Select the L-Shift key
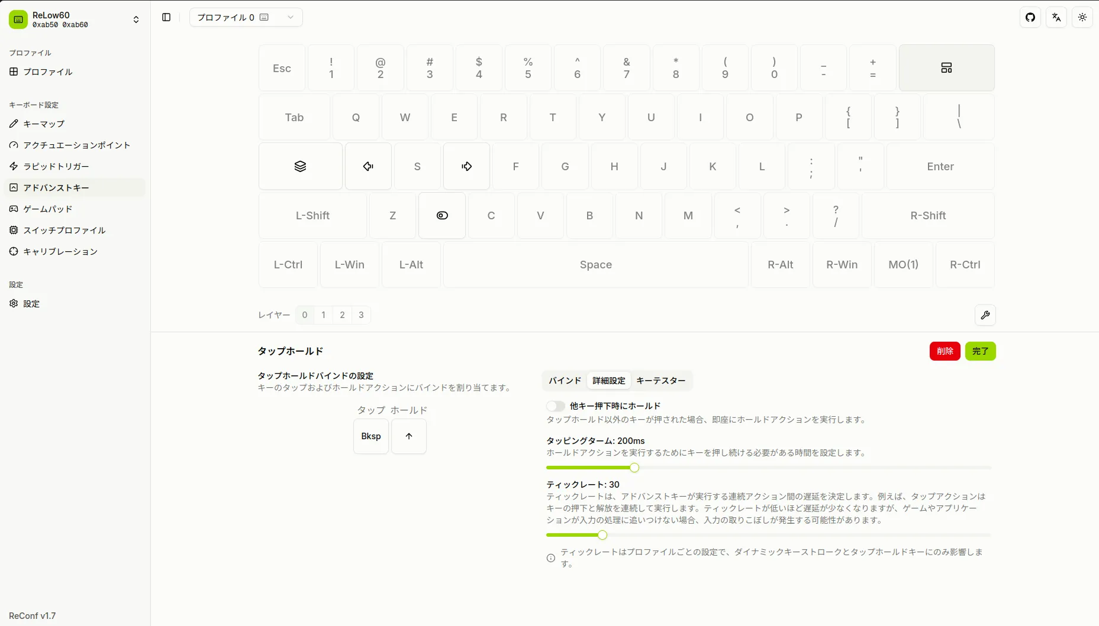The height and width of the screenshot is (626, 1099). [x=312, y=215]
